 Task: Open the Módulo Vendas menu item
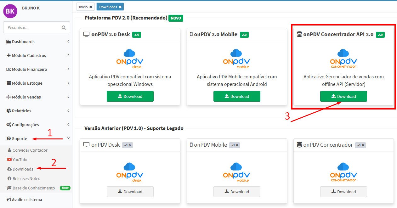coord(36,97)
